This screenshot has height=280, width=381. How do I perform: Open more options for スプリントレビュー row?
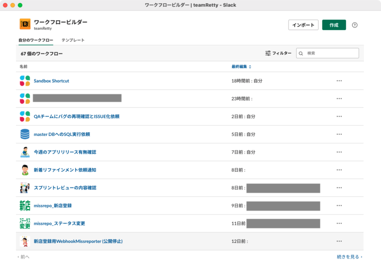pos(339,188)
